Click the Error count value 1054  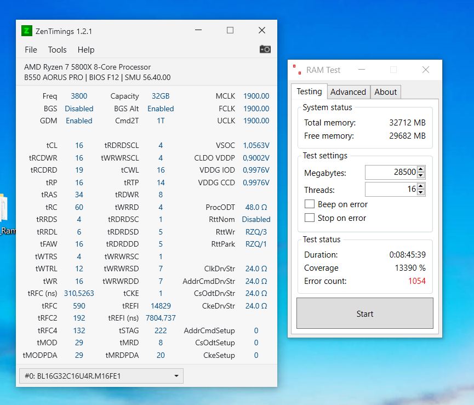417,281
